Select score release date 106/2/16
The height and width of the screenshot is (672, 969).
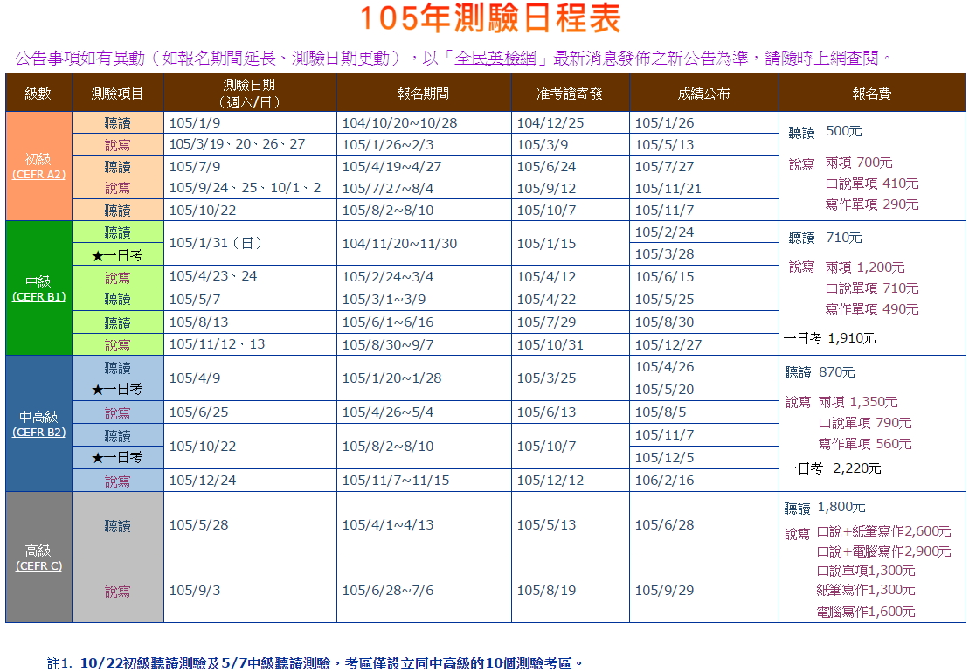pyautogui.click(x=664, y=481)
